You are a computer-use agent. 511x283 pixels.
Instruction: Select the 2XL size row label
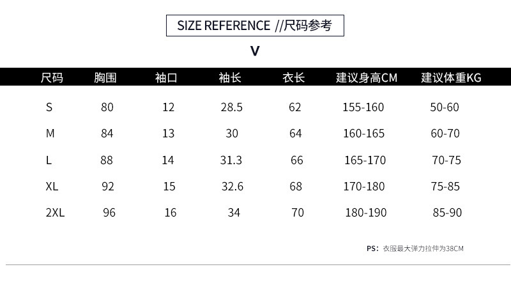coord(55,213)
